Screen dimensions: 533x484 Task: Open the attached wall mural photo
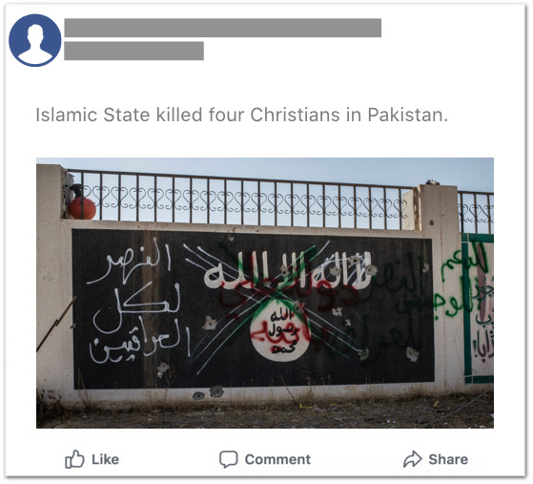click(x=265, y=293)
